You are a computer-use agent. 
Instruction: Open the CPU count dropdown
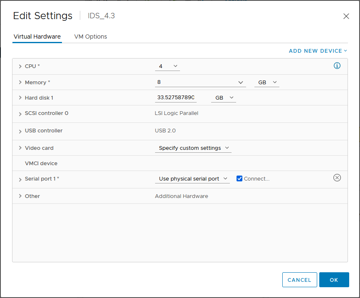[x=168, y=66]
